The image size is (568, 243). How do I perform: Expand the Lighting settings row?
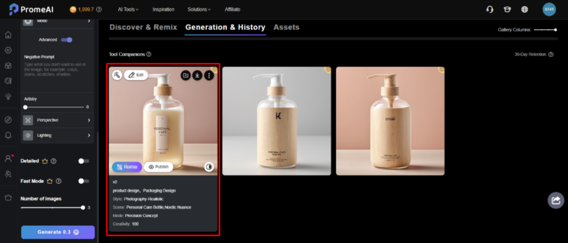[58, 135]
